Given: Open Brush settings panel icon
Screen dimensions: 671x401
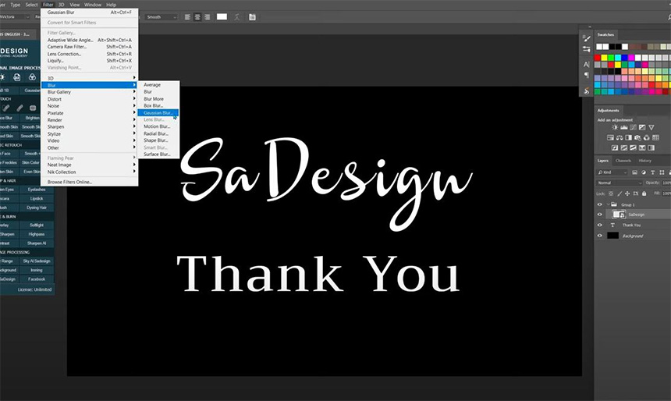Looking at the screenshot, I should click(x=586, y=38).
